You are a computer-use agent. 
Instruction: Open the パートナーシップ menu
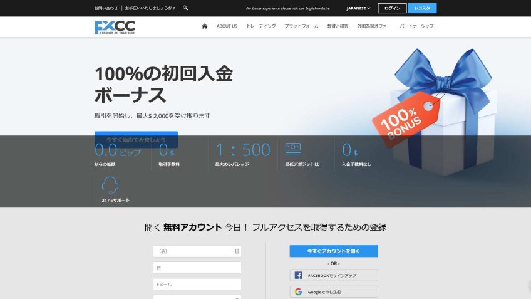click(x=416, y=26)
